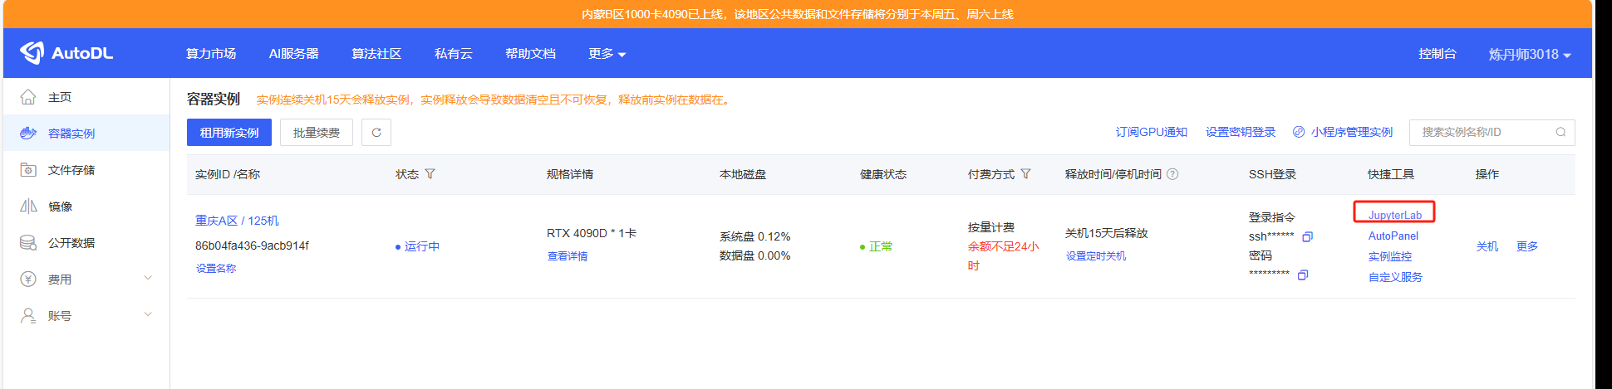
Task: Open the 更多 dropdown in navbar
Action: pyautogui.click(x=607, y=54)
